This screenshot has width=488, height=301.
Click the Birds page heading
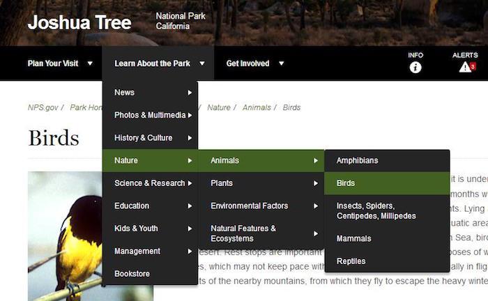pos(54,138)
